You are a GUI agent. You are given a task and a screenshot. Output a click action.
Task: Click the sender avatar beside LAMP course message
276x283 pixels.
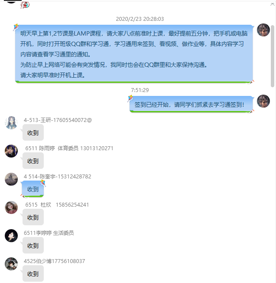click(263, 30)
